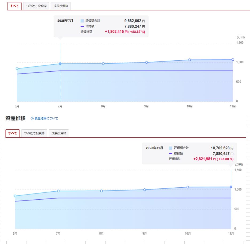Viewport: 250px width, 244px height.
Task: Select the すべて tab in the upper chart
Action: coord(14,6)
